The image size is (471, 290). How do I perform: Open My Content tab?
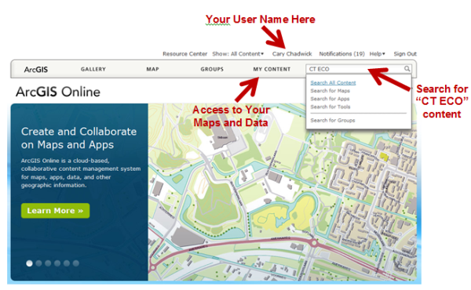pyautogui.click(x=272, y=69)
